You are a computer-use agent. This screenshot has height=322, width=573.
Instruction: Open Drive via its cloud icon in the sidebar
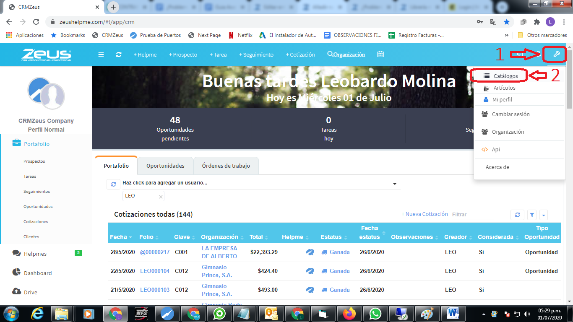pos(17,292)
